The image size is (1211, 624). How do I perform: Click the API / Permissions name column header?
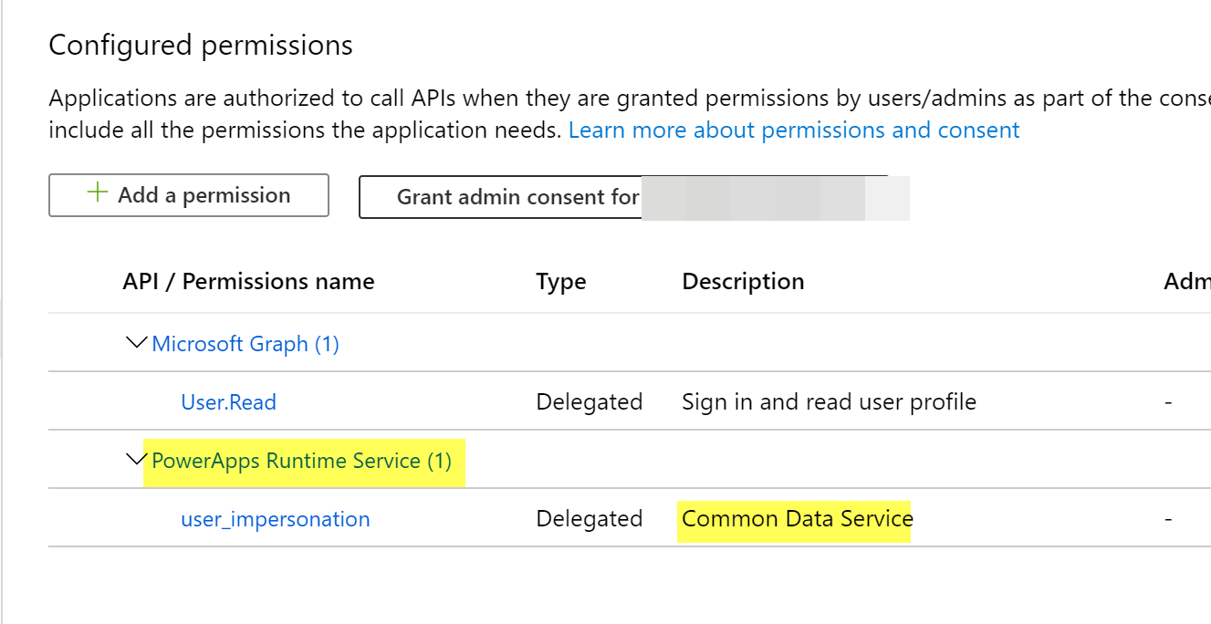coord(248,282)
